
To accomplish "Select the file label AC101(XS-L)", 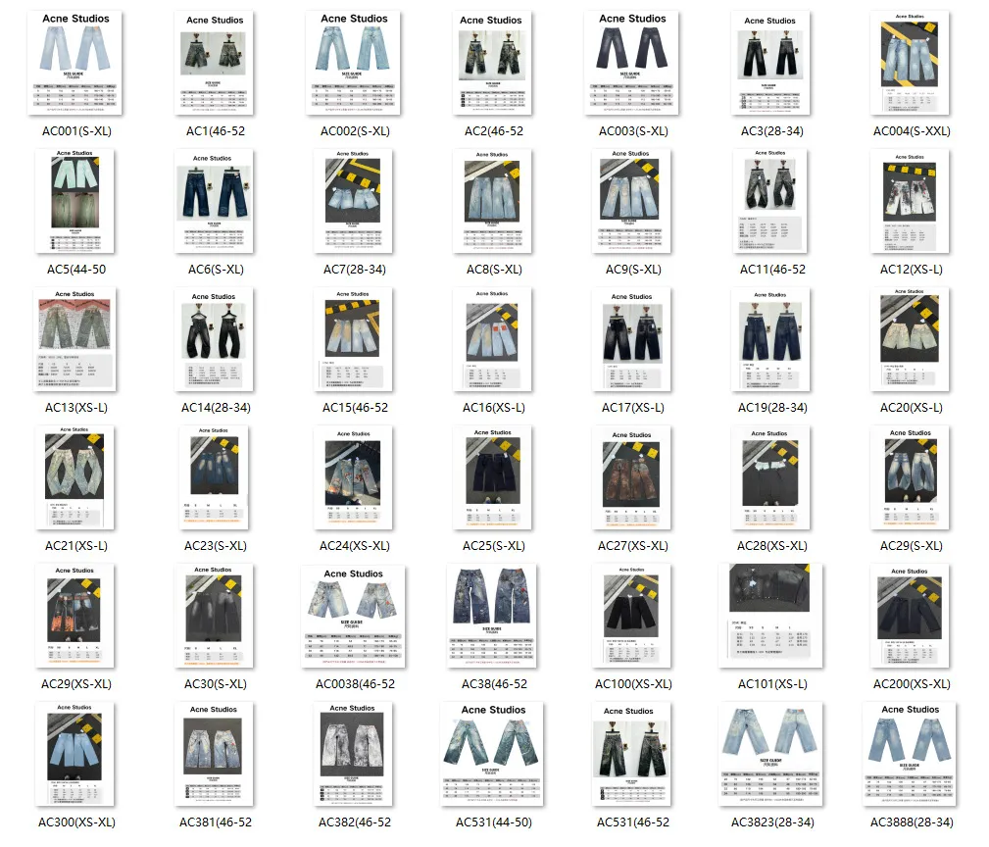I will coord(772,683).
